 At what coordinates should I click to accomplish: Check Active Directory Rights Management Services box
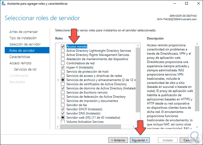(63, 55)
